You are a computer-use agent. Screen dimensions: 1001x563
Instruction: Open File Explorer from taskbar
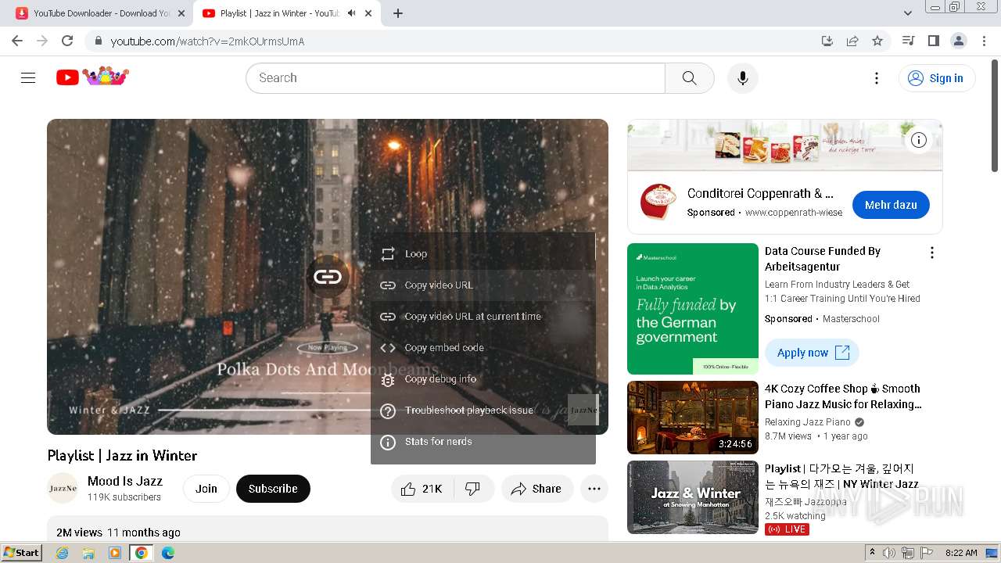[88, 553]
